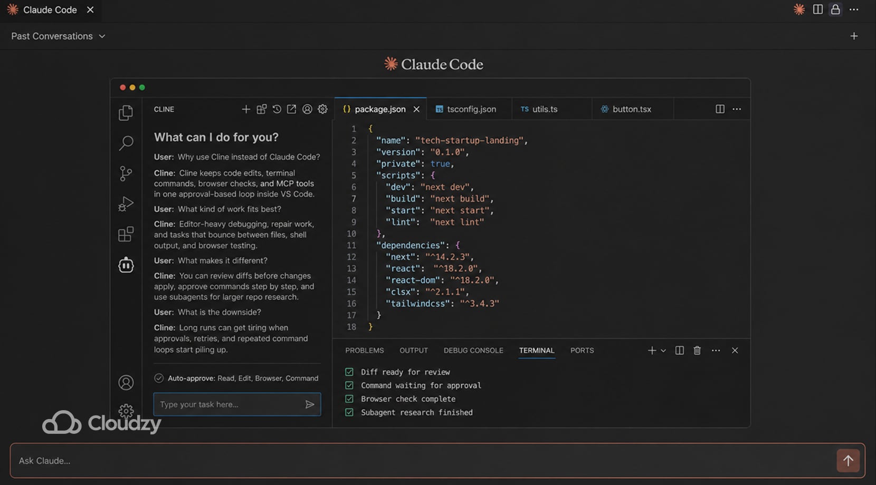
Task: Switch to the DEBUG CONSOLE tab
Action: 473,350
